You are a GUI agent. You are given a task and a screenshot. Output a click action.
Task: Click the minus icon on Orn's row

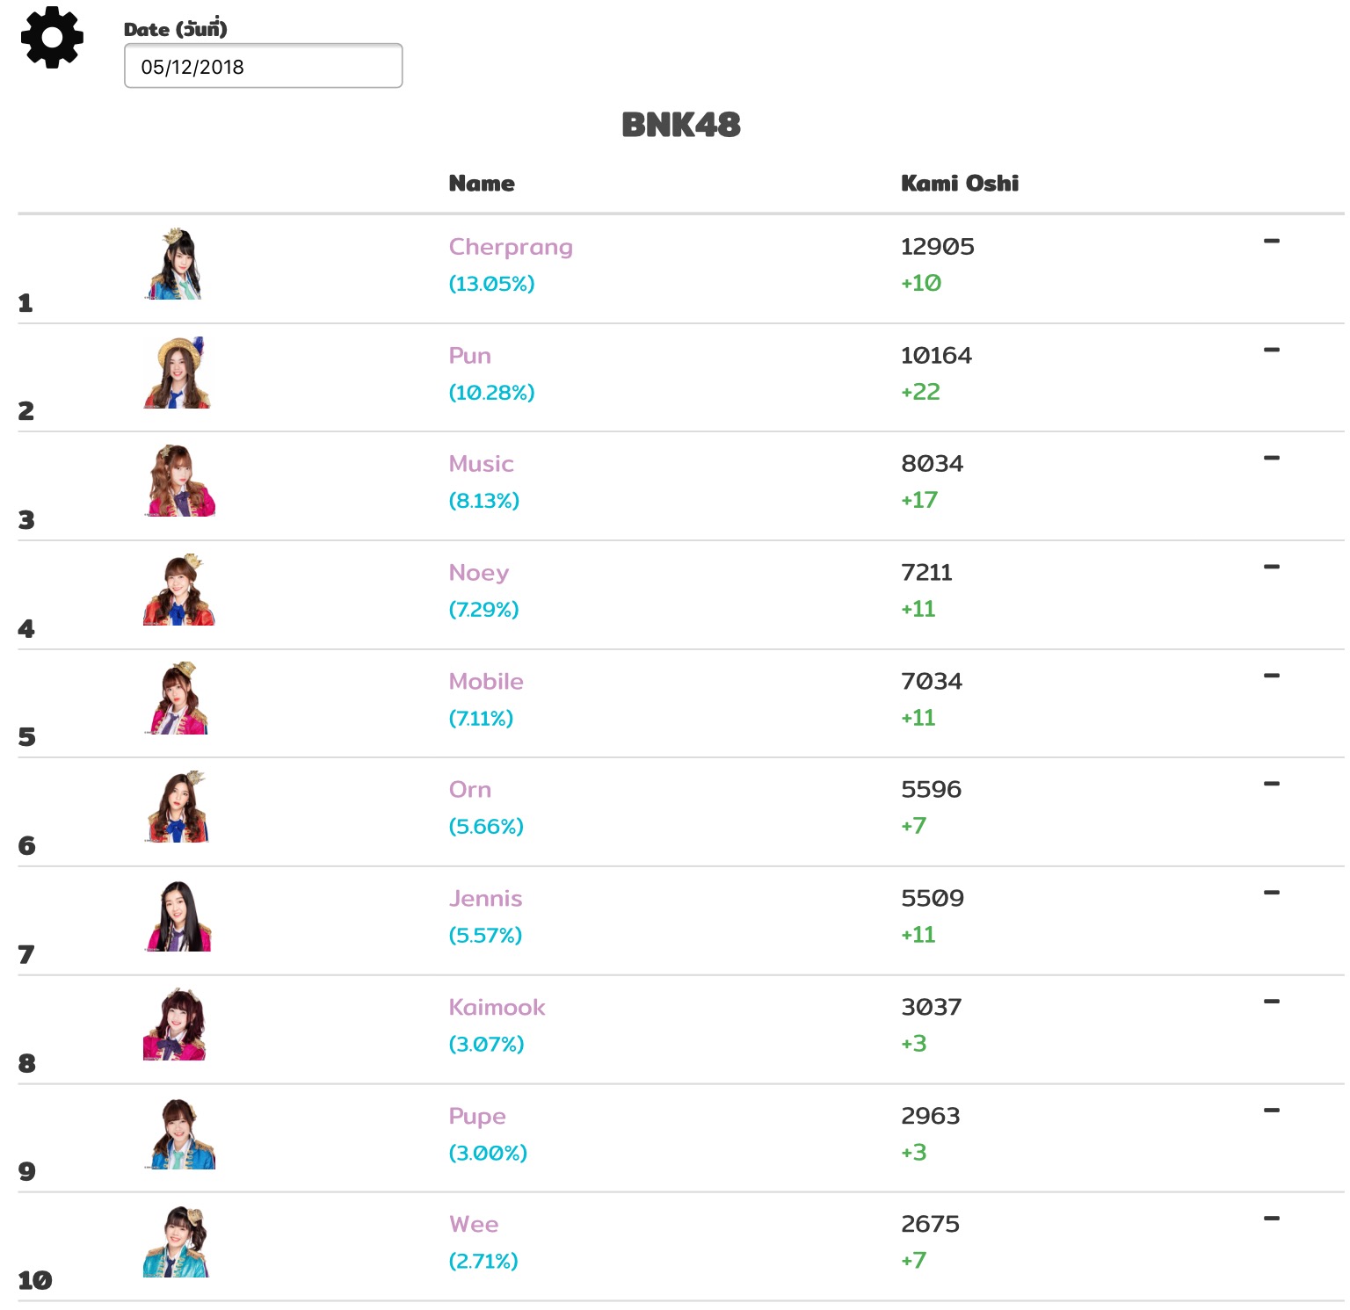click(1271, 784)
